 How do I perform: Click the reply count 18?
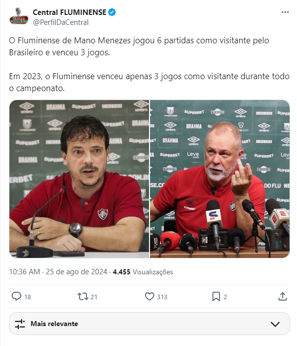(x=28, y=297)
